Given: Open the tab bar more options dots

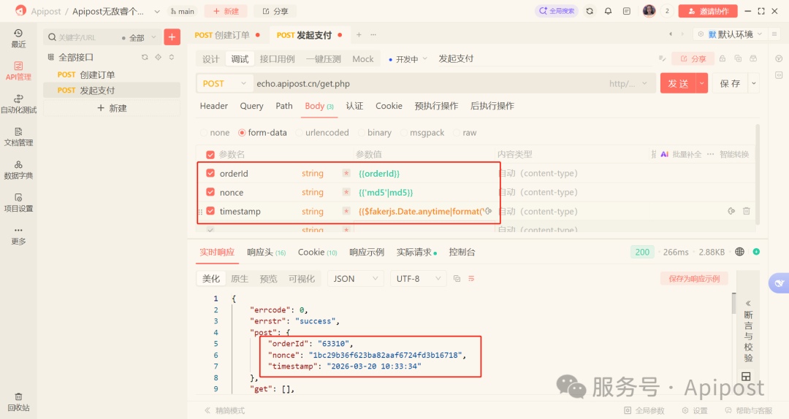Looking at the screenshot, I should (x=373, y=35).
